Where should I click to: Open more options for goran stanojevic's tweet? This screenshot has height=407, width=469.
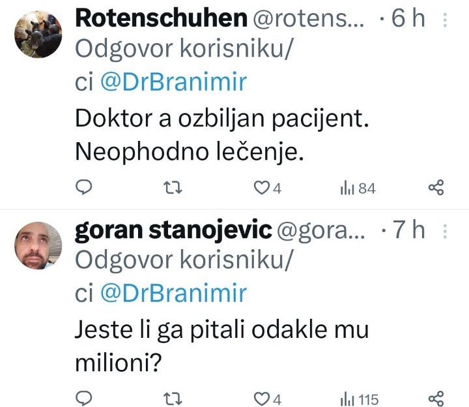(445, 231)
